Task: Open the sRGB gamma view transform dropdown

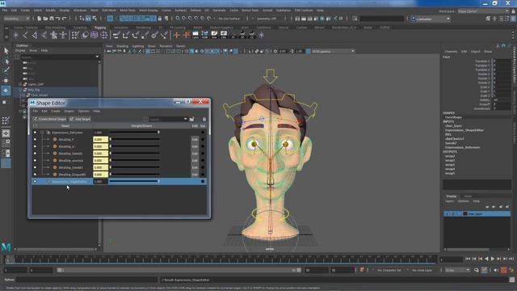Action: point(333,51)
